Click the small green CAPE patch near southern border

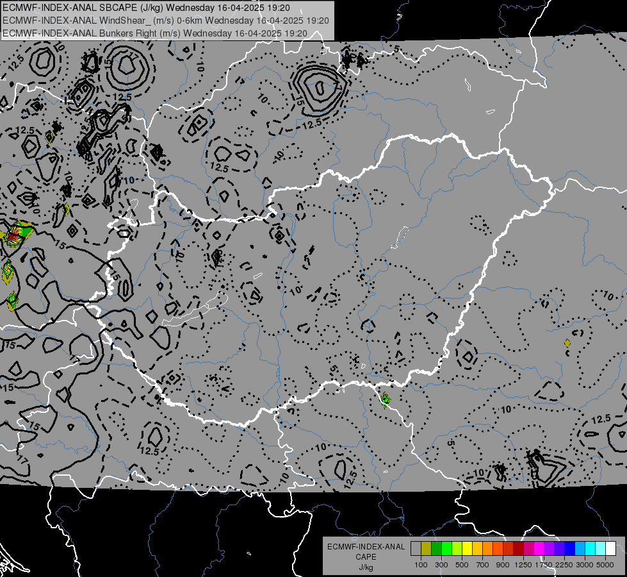[385, 399]
